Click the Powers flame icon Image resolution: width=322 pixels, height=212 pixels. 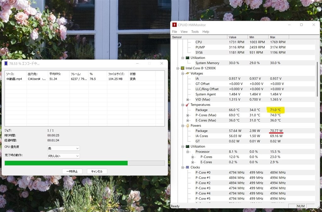187,126
